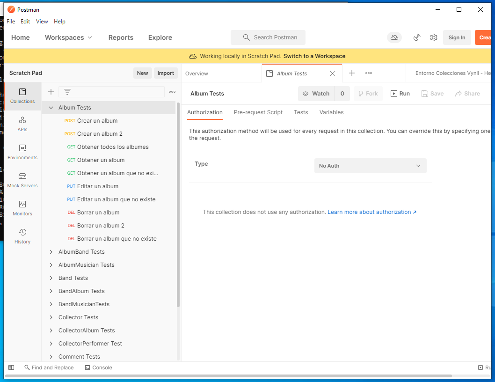Expand the AlbumMusician Tests collection
495x382 pixels.
(x=51, y=265)
